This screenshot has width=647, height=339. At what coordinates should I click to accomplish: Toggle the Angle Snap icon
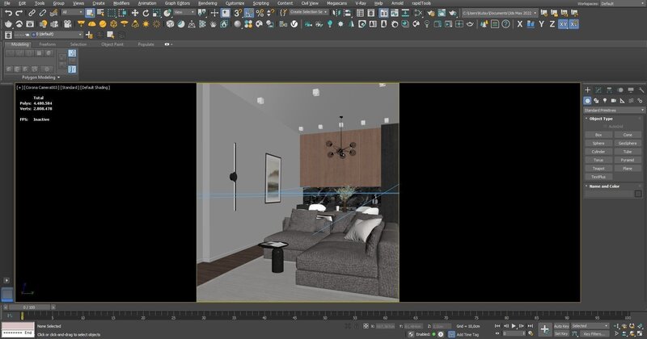click(x=247, y=13)
